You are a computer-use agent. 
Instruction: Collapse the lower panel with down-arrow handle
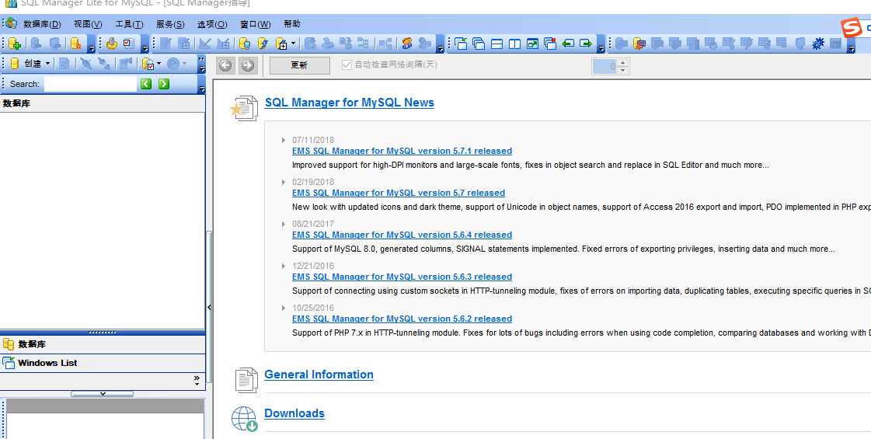pos(103,393)
